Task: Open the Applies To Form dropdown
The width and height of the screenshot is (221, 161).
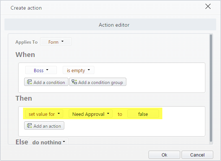Action: 56,41
